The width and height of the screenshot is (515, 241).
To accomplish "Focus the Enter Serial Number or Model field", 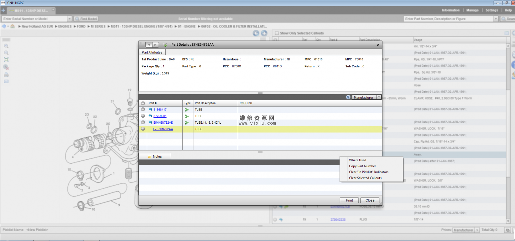I will coord(35,19).
